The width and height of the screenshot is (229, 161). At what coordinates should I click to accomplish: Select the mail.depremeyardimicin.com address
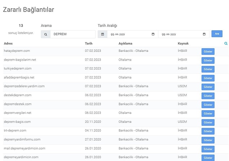pyautogui.click(x=25, y=148)
